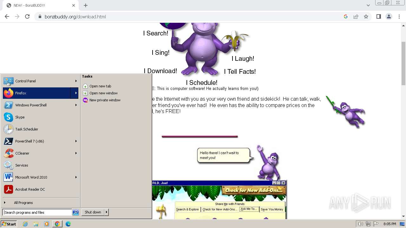Click Search programs and files box
Viewport: 406px width, 228px height.
pos(37,212)
